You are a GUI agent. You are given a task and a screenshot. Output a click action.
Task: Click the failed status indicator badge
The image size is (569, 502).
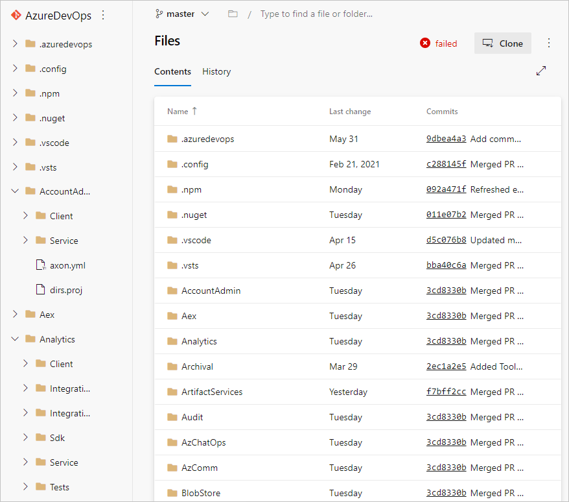point(439,43)
